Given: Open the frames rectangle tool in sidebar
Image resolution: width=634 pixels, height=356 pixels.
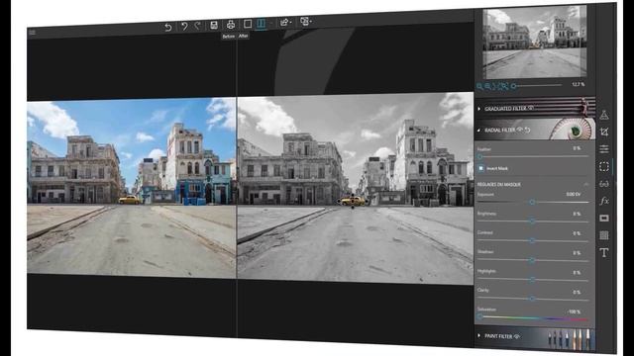Looking at the screenshot, I should [x=604, y=218].
